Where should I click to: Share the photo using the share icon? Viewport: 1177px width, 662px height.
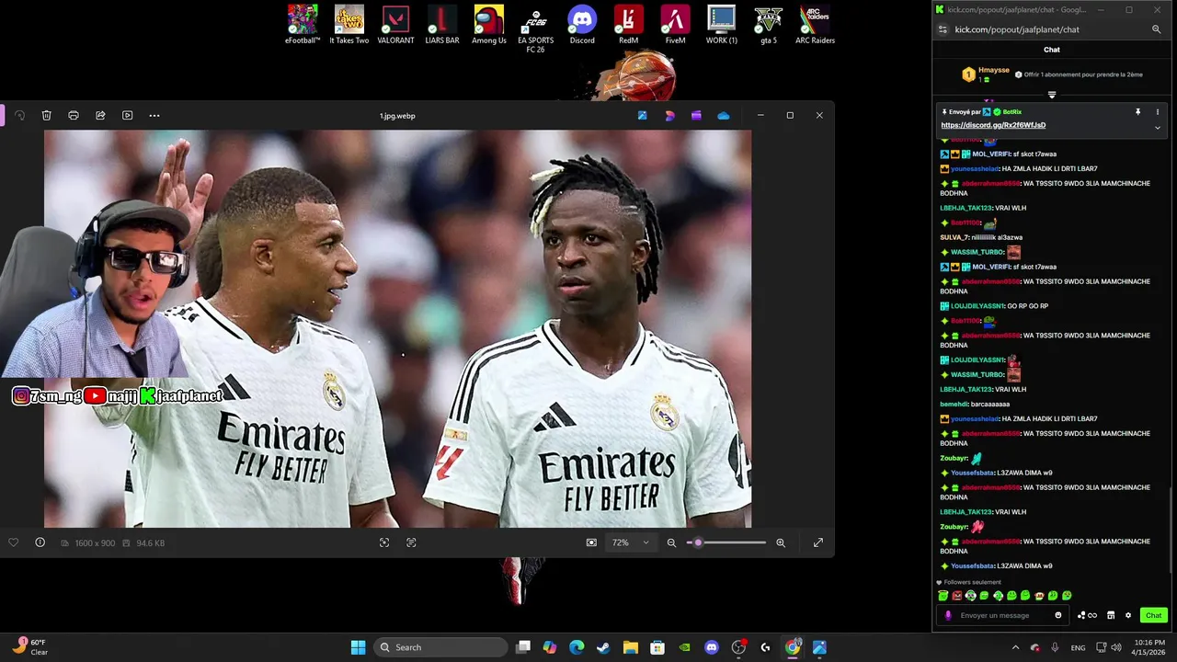[x=100, y=116]
